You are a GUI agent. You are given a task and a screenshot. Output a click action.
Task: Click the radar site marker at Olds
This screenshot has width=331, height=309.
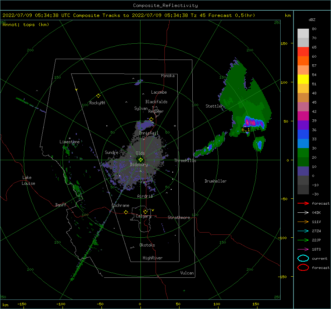(x=140, y=160)
